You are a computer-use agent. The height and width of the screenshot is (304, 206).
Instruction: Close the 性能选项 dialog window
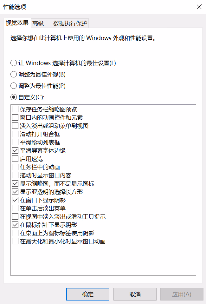(199, 7)
